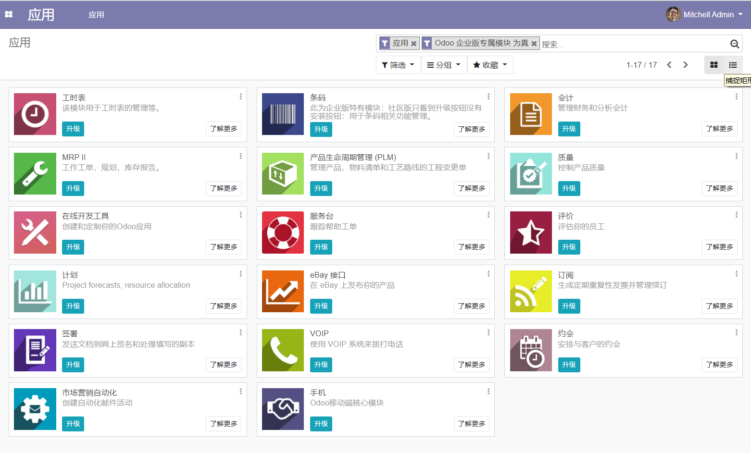This screenshot has width=751, height=453.
Task: Open the apps grid home menu icon
Action: (9, 14)
